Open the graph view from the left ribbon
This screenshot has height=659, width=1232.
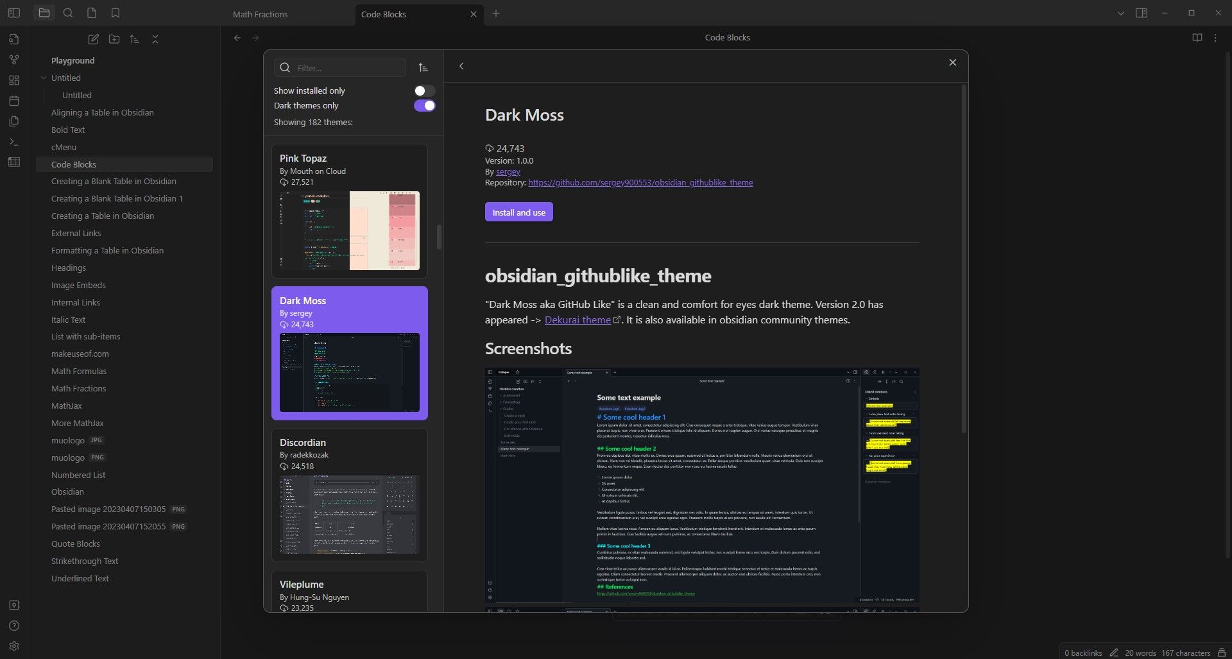coord(13,60)
